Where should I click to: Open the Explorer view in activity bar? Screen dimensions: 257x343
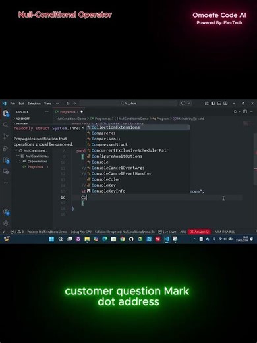pos(6,113)
